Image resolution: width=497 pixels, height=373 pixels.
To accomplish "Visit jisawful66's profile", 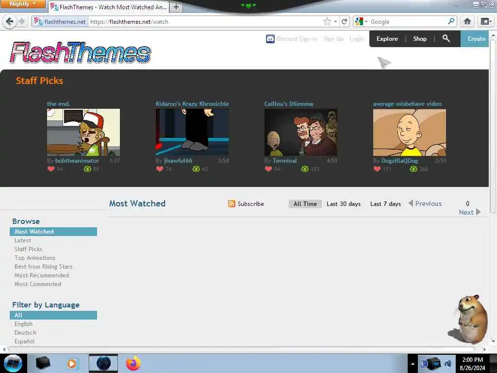I will pos(178,160).
